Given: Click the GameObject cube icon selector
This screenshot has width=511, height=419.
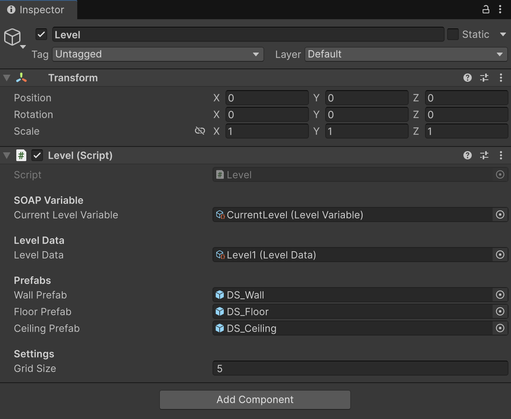Looking at the screenshot, I should [13, 38].
